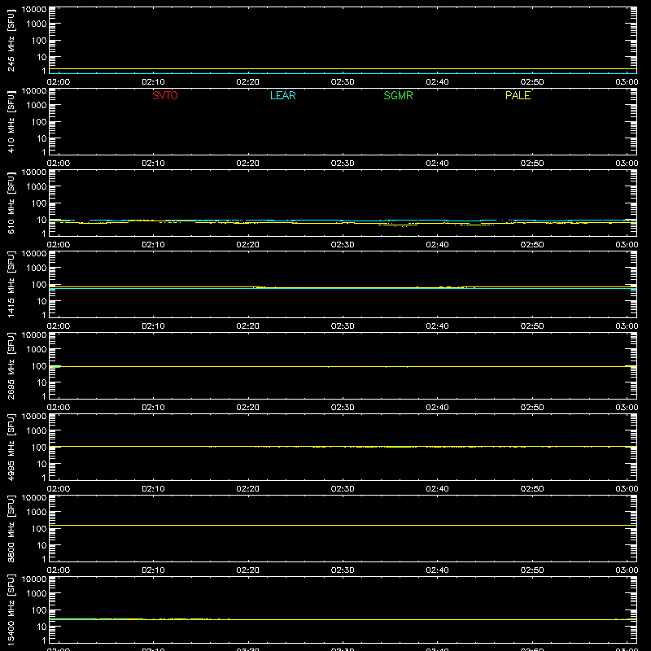Click the 1000 y-axis value in 410 MHz panel

tap(37, 106)
